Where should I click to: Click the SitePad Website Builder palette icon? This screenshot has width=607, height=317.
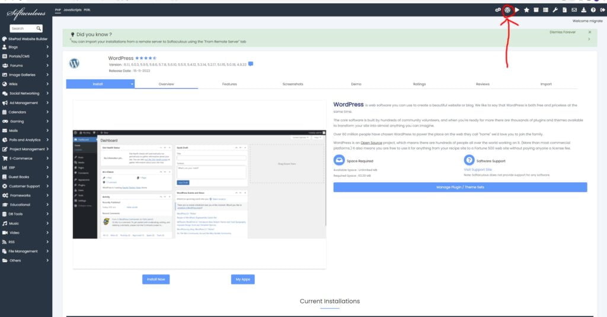[5, 39]
